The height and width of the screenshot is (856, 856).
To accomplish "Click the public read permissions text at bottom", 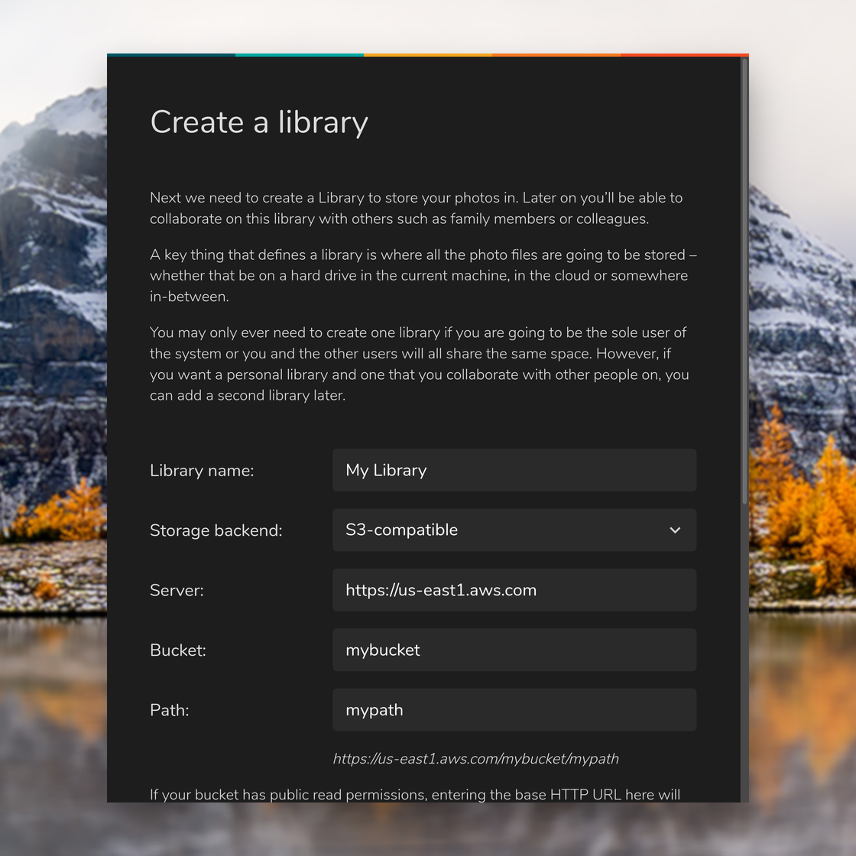I will coord(414,795).
